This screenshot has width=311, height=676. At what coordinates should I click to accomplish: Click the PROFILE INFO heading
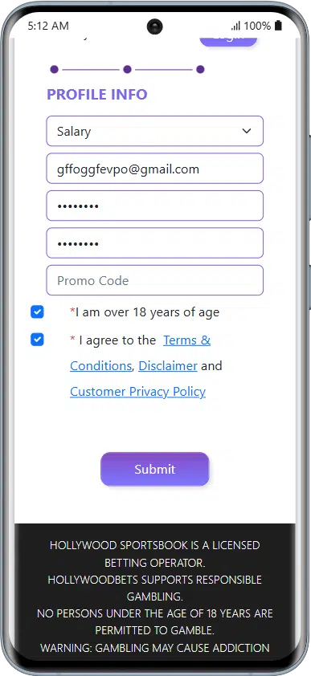[x=97, y=95]
